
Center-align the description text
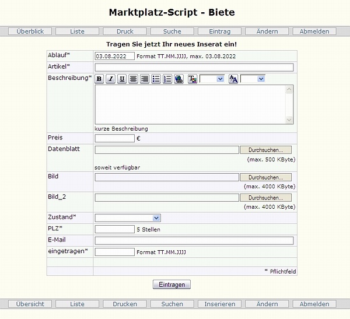pyautogui.click(x=134, y=79)
